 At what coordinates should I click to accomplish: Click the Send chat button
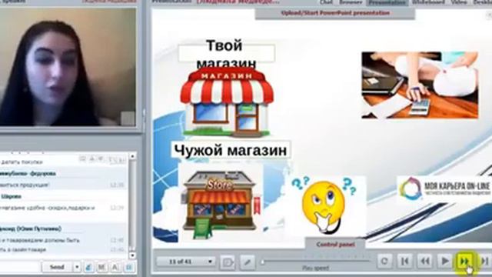point(57,267)
